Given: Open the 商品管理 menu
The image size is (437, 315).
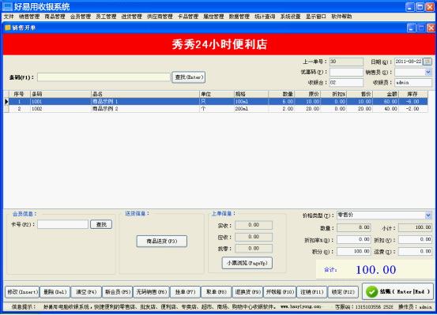Looking at the screenshot, I should pyautogui.click(x=55, y=17).
